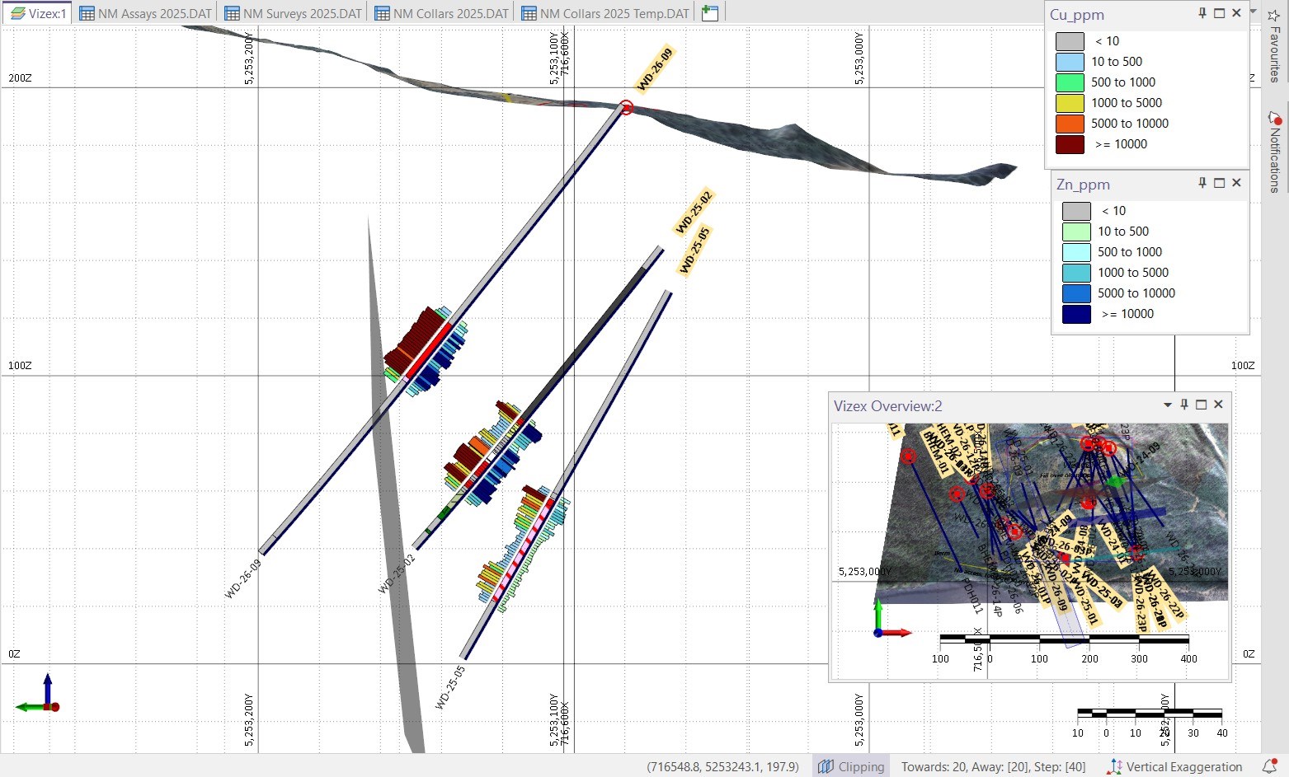Select the Zn_ppm '5000 to 10000' blue swatch
Viewport: 1289px width, 777px height.
(1076, 293)
